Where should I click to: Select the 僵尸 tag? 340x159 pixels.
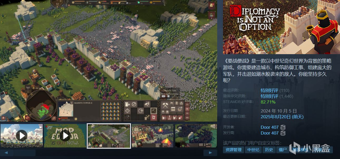tap(283, 150)
